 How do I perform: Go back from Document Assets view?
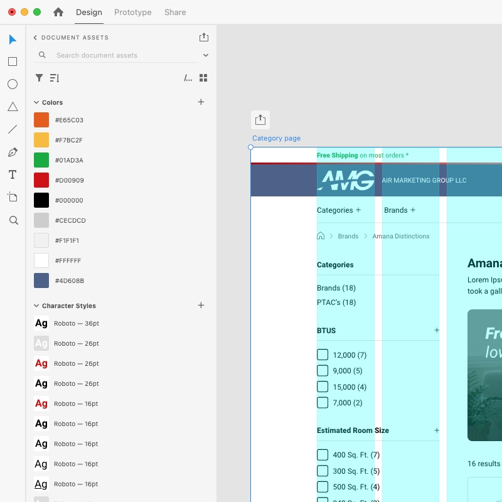point(35,37)
